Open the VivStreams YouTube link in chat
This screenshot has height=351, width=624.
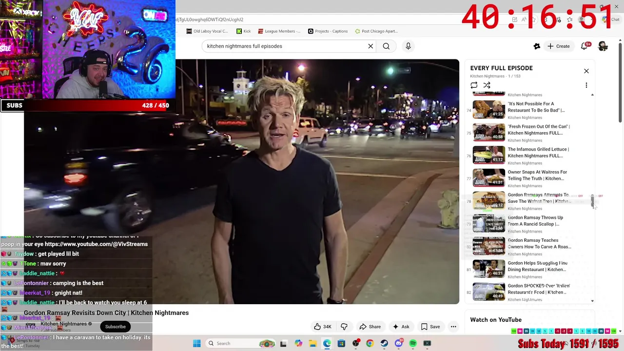click(96, 244)
